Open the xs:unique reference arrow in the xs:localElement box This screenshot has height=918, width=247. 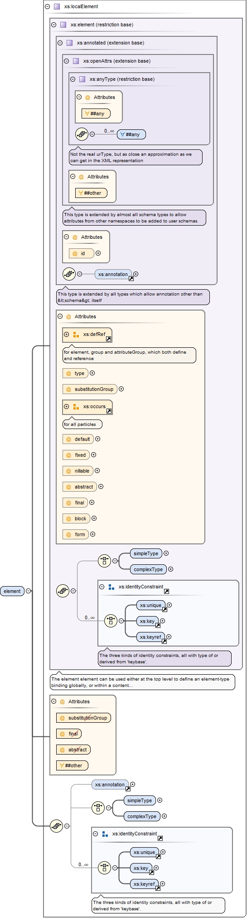pos(165,609)
